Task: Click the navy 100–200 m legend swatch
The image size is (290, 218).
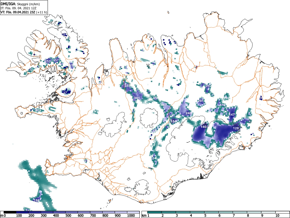Action: point(22,212)
